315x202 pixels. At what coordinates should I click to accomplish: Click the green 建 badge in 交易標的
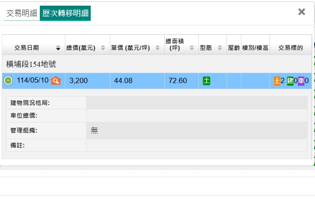[x=290, y=81]
